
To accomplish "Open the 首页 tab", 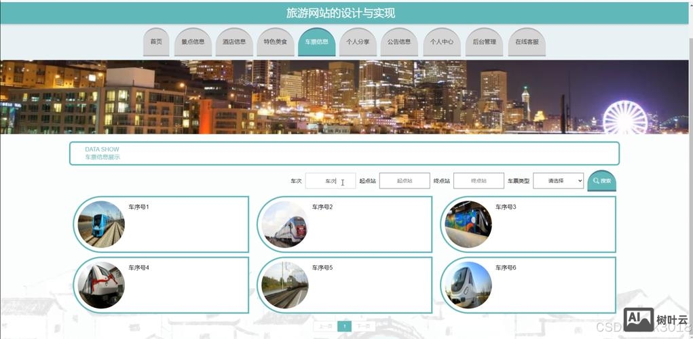I will tap(156, 42).
